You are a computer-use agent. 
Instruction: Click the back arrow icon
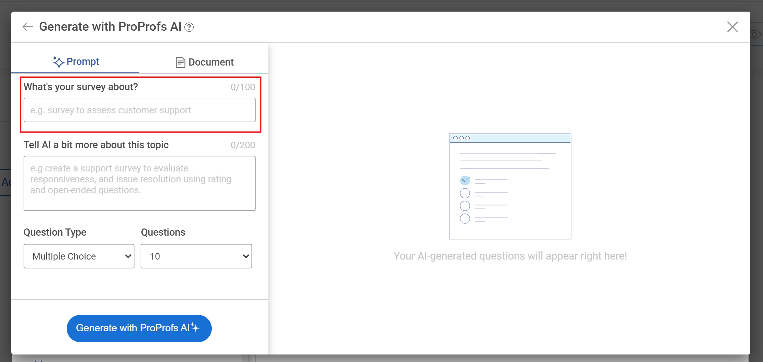pos(28,27)
